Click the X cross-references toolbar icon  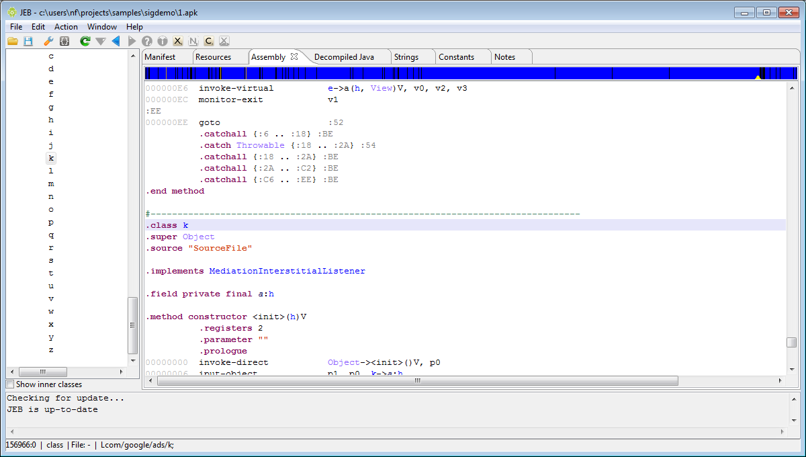(178, 41)
